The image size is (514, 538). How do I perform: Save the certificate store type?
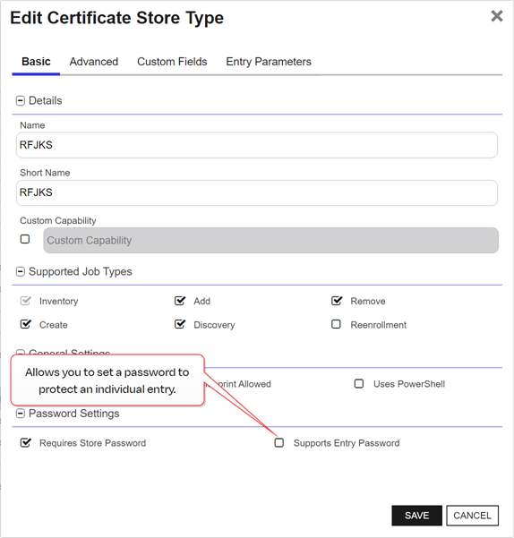tap(416, 516)
